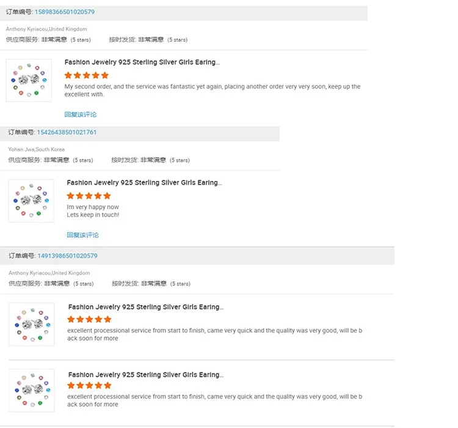The height and width of the screenshot is (428, 458).
Task: Click product title in first review
Action: pos(142,62)
